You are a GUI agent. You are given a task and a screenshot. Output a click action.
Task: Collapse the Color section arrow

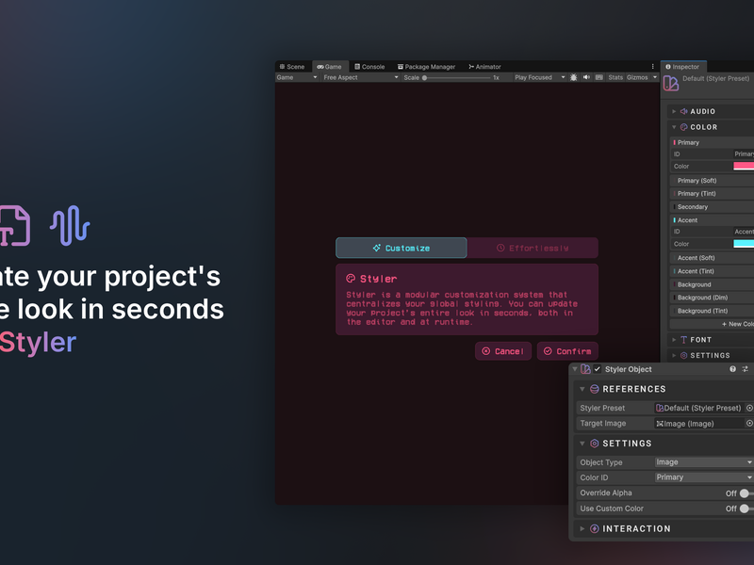coord(674,127)
